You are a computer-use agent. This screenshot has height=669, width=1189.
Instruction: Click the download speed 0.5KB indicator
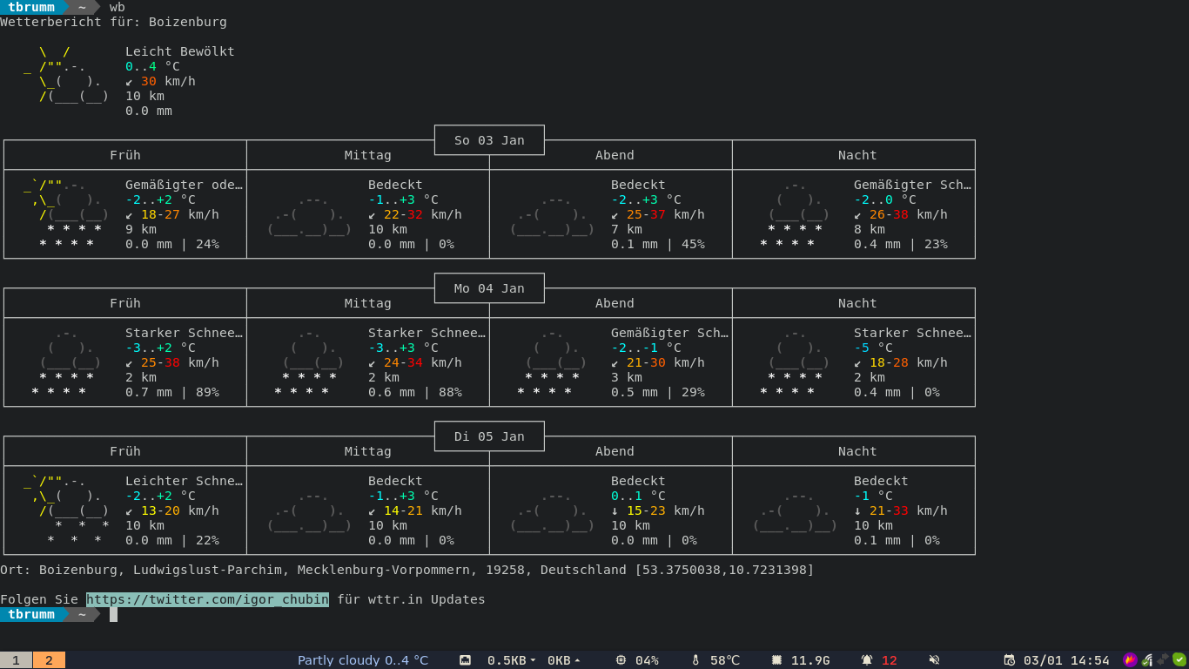click(511, 660)
